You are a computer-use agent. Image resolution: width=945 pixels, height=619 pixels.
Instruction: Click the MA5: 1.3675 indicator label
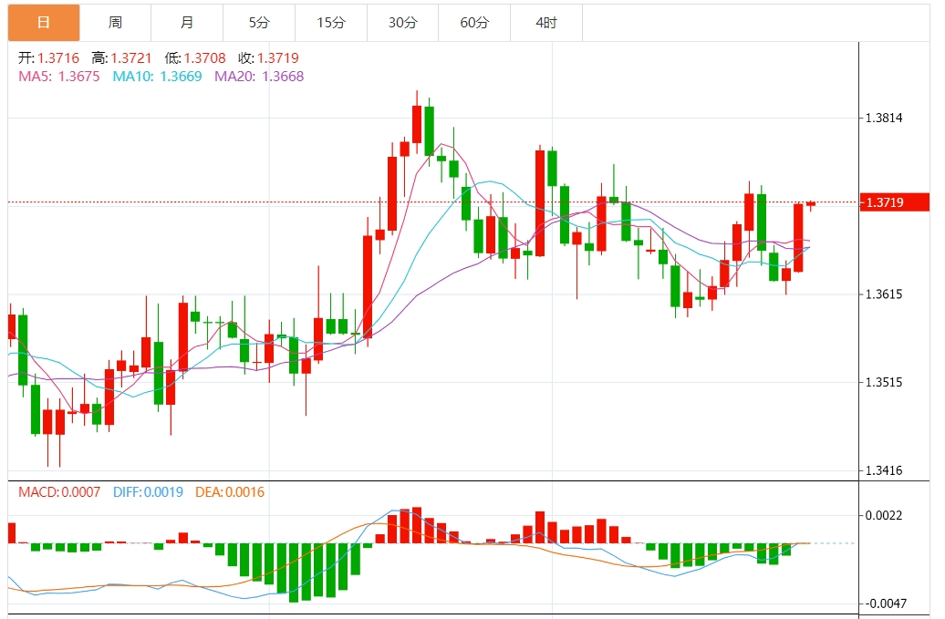[x=59, y=77]
